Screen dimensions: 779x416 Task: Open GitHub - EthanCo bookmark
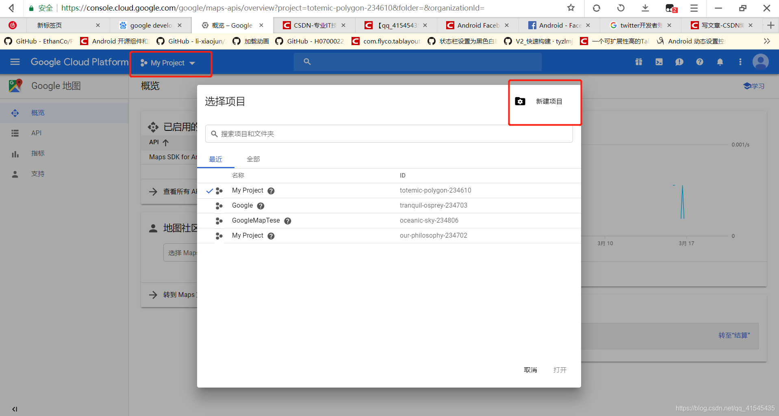(39, 41)
